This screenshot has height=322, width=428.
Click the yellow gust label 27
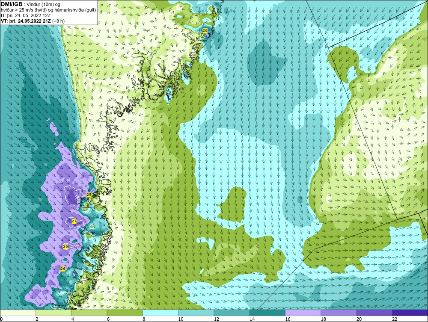click(74, 222)
